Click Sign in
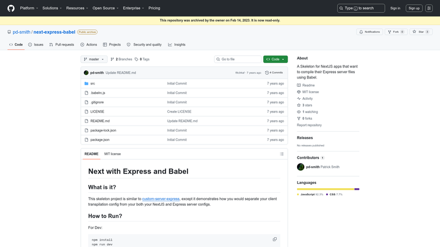This screenshot has height=247, width=440. tap(395, 8)
